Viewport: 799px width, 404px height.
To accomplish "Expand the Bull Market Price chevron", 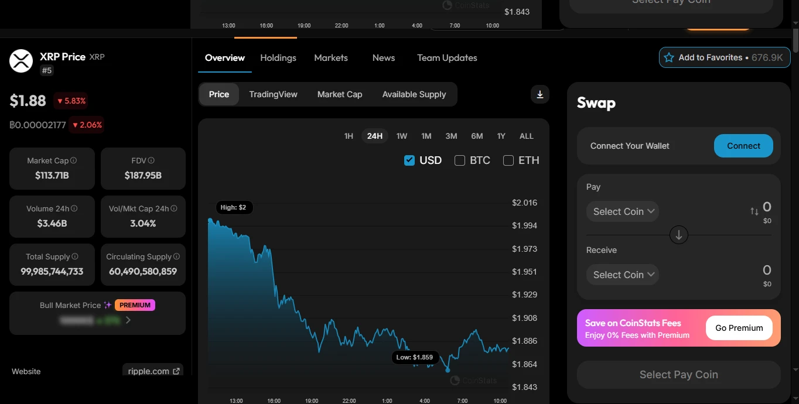I will point(128,320).
